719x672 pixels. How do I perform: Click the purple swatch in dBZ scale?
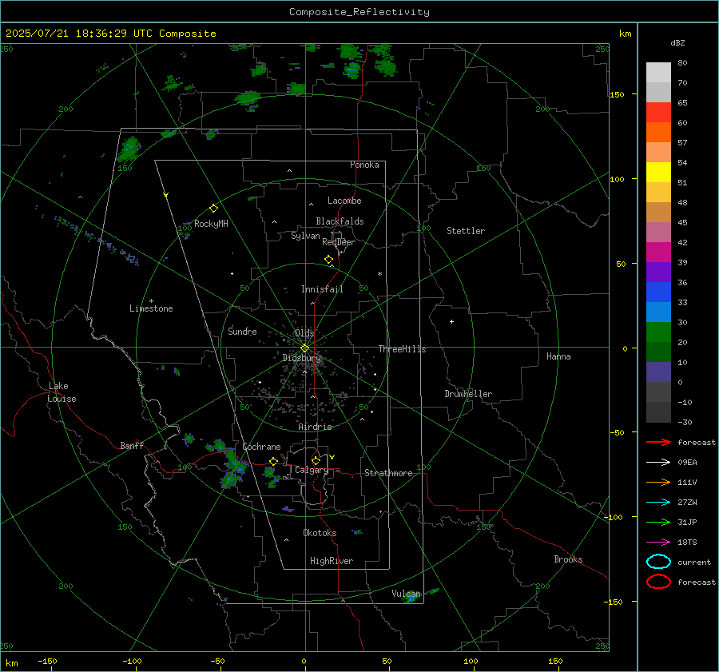(658, 272)
